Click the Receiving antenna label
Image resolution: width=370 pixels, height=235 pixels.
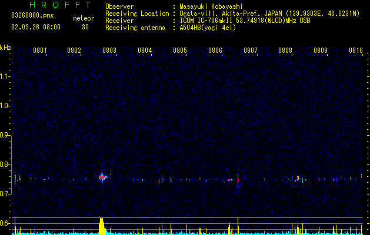135,28
